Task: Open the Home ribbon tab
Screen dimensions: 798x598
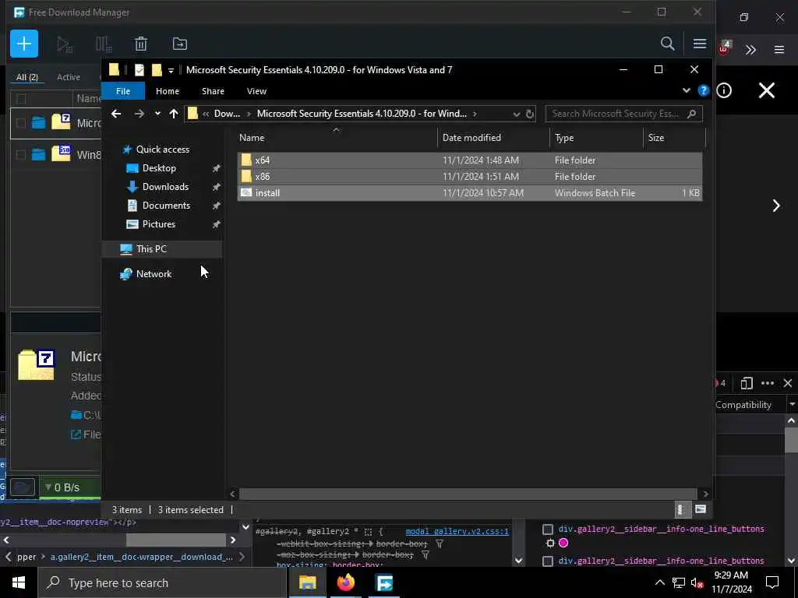Action: click(x=168, y=91)
